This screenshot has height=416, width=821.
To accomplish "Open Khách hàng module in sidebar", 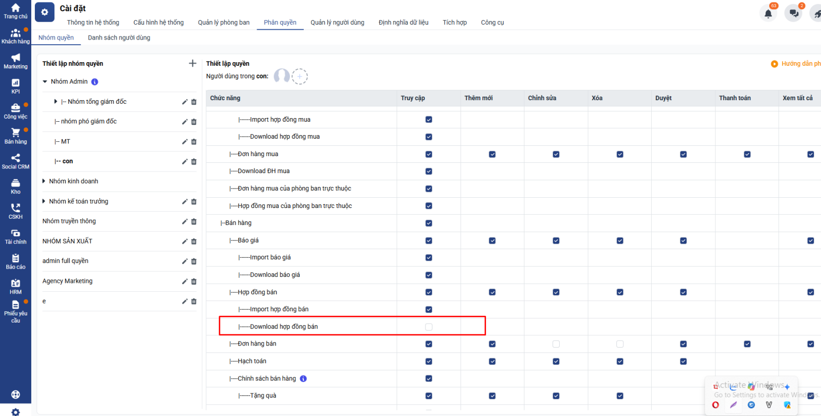I will pos(15,36).
